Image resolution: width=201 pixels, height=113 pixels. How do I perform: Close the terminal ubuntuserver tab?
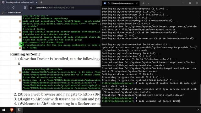pos(137,3)
